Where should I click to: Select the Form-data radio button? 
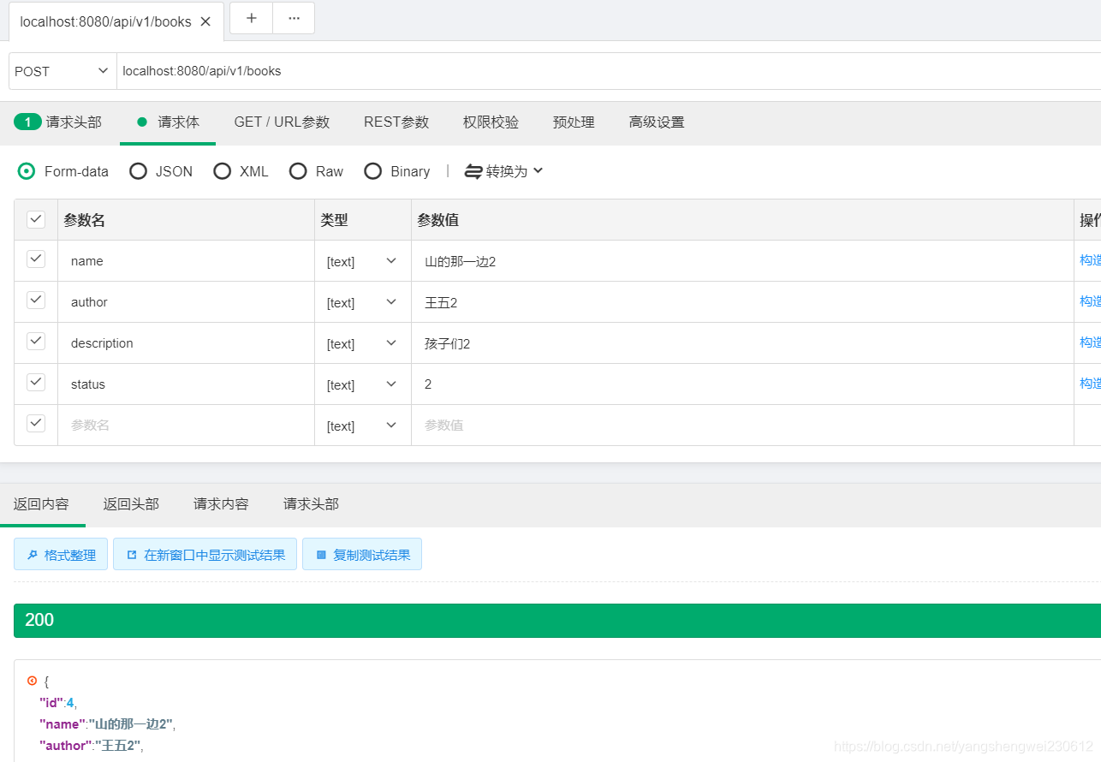(27, 171)
